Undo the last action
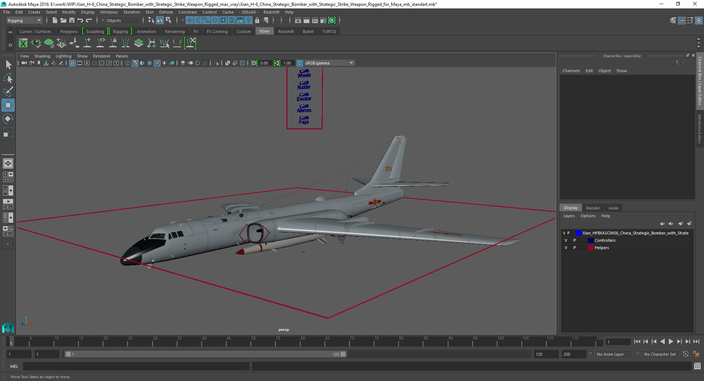This screenshot has width=704, height=381. click(80, 21)
